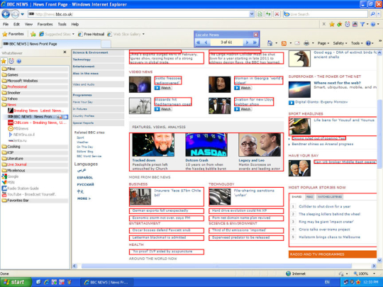Image resolution: width=383 pixels, height=287 pixels.
Task: Click the Science & Environment nav link
Action: [x=90, y=52]
